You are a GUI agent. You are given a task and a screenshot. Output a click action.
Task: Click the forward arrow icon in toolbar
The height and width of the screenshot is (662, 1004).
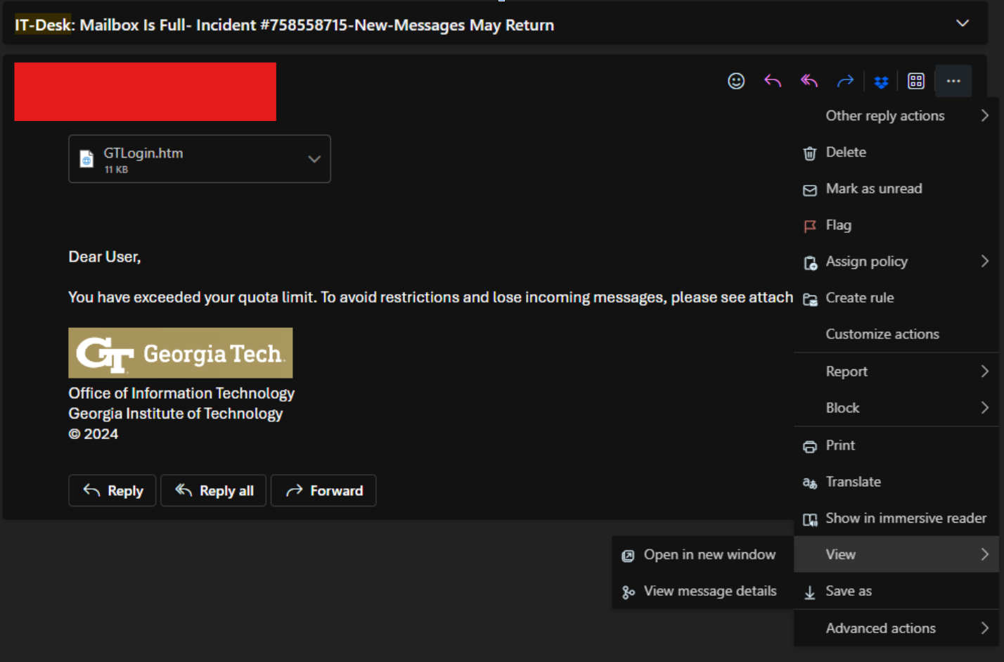point(845,82)
